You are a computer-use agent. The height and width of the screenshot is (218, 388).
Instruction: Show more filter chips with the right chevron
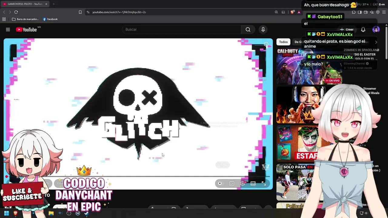tap(376, 42)
